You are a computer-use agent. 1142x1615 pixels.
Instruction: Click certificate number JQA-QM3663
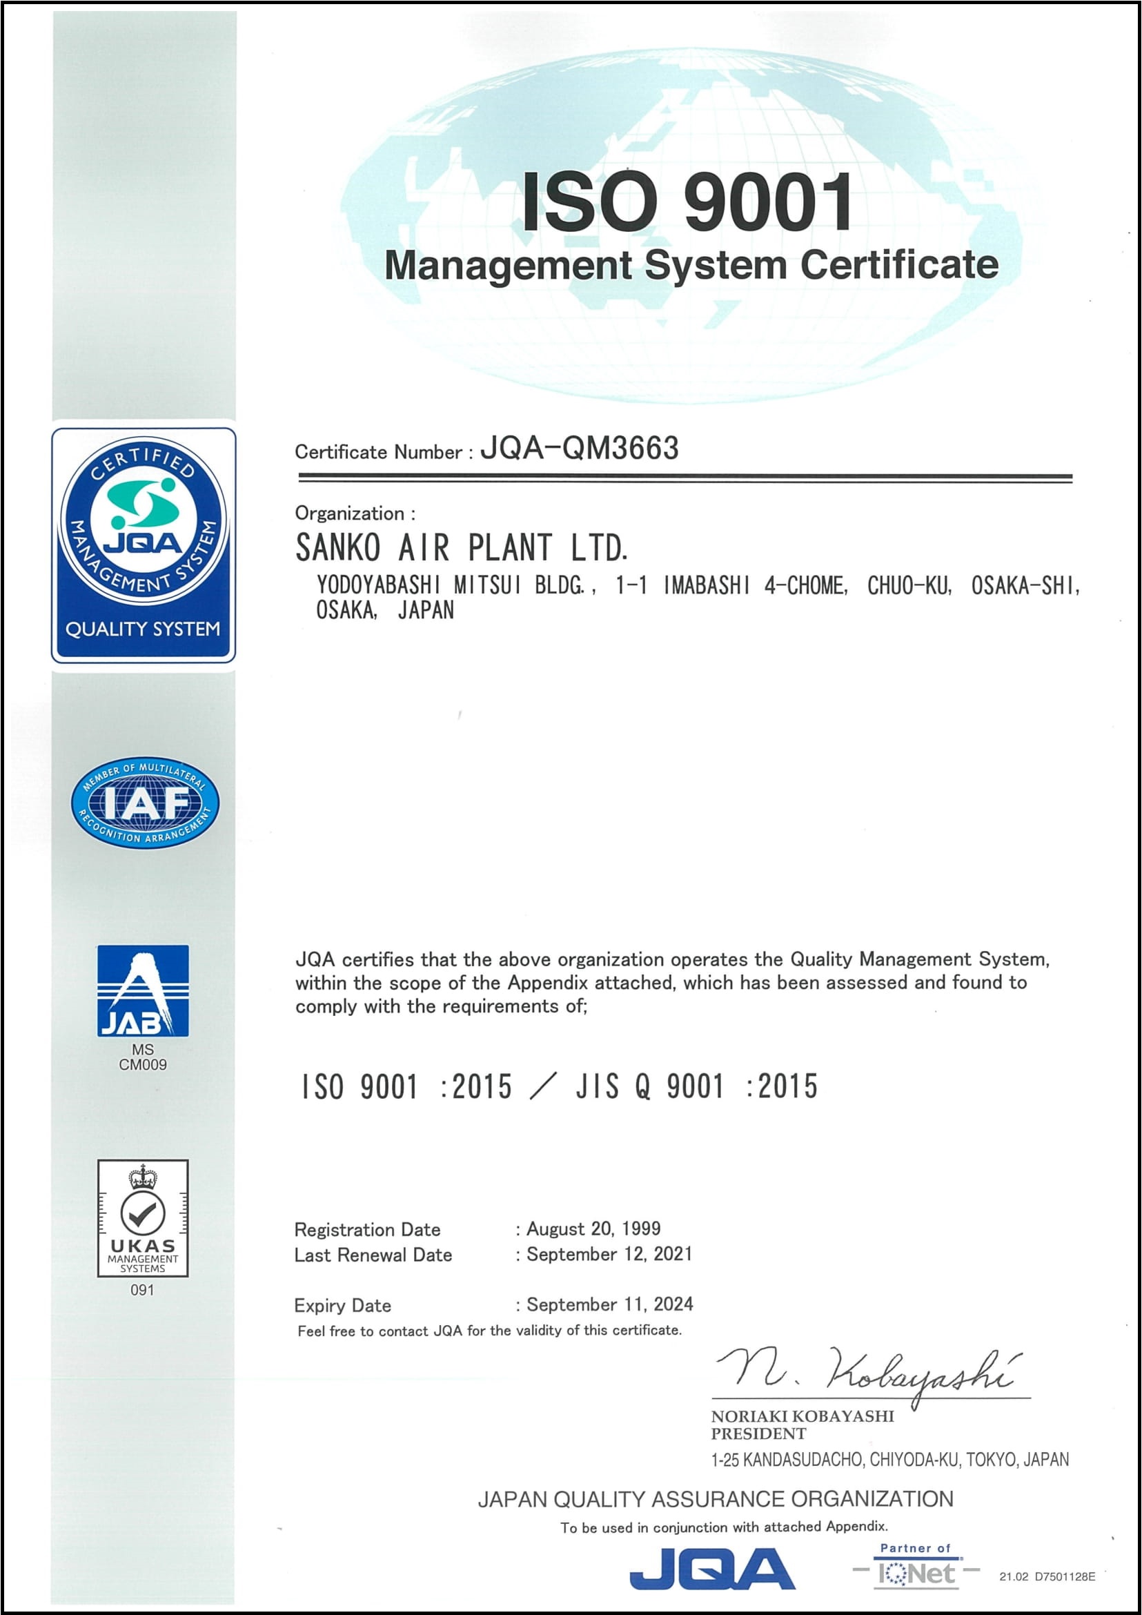[580, 448]
